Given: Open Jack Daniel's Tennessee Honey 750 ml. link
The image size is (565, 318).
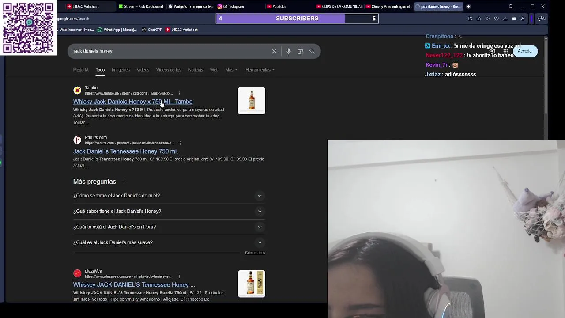Looking at the screenshot, I should 125,151.
